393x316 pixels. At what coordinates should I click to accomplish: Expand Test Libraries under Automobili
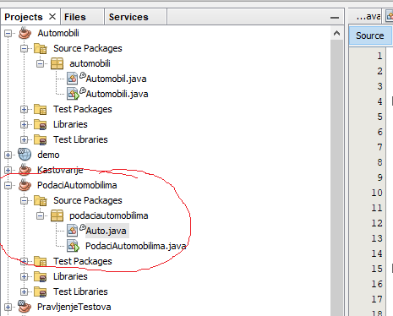[x=25, y=139]
